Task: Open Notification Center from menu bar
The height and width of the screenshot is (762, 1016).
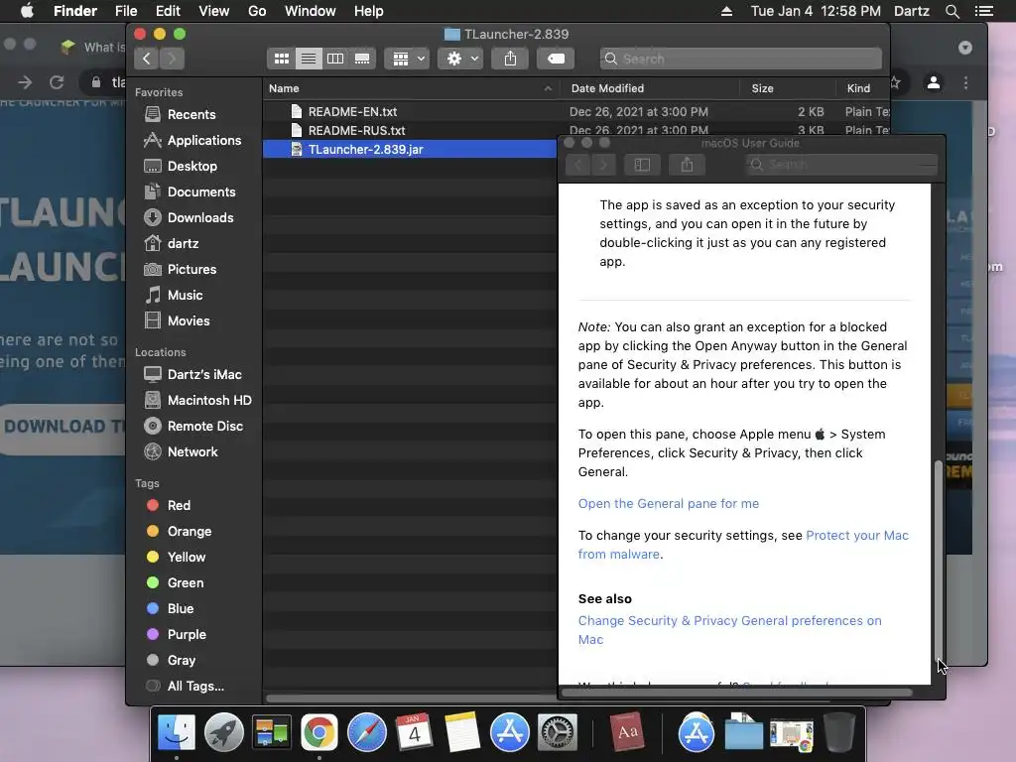Action: (x=984, y=11)
